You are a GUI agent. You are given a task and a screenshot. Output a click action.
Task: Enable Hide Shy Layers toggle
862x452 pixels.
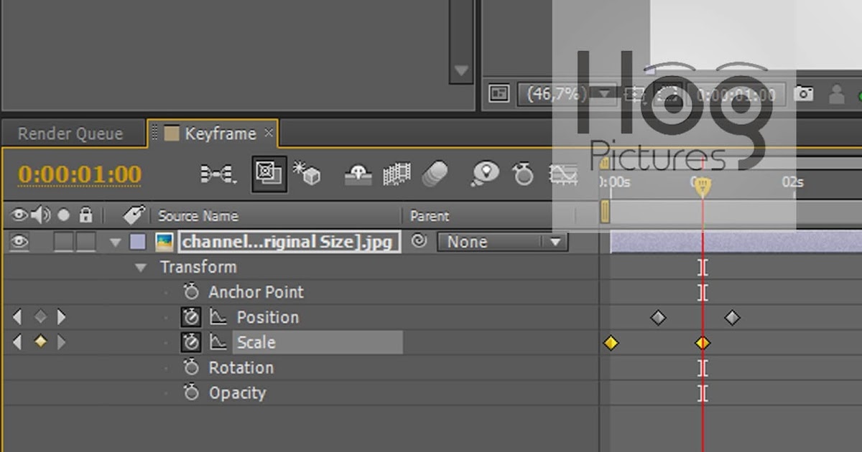tap(357, 172)
